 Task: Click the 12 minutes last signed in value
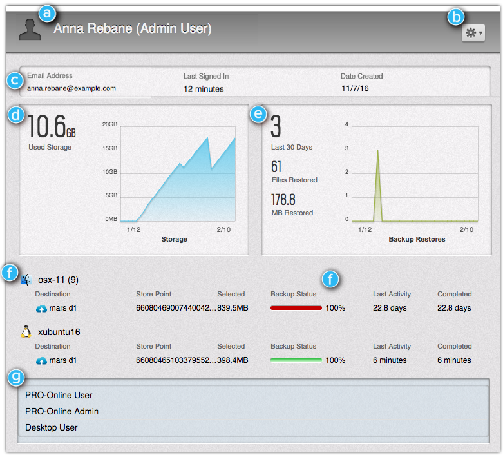coord(204,89)
